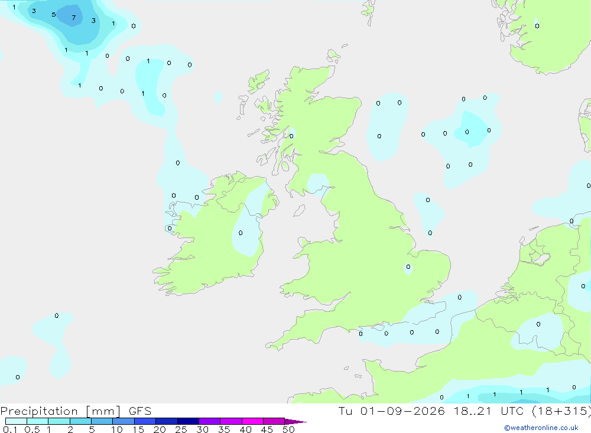Pick the 35–40 mm purple legend swatch
Screen dimensions: 591x433
click(x=231, y=421)
